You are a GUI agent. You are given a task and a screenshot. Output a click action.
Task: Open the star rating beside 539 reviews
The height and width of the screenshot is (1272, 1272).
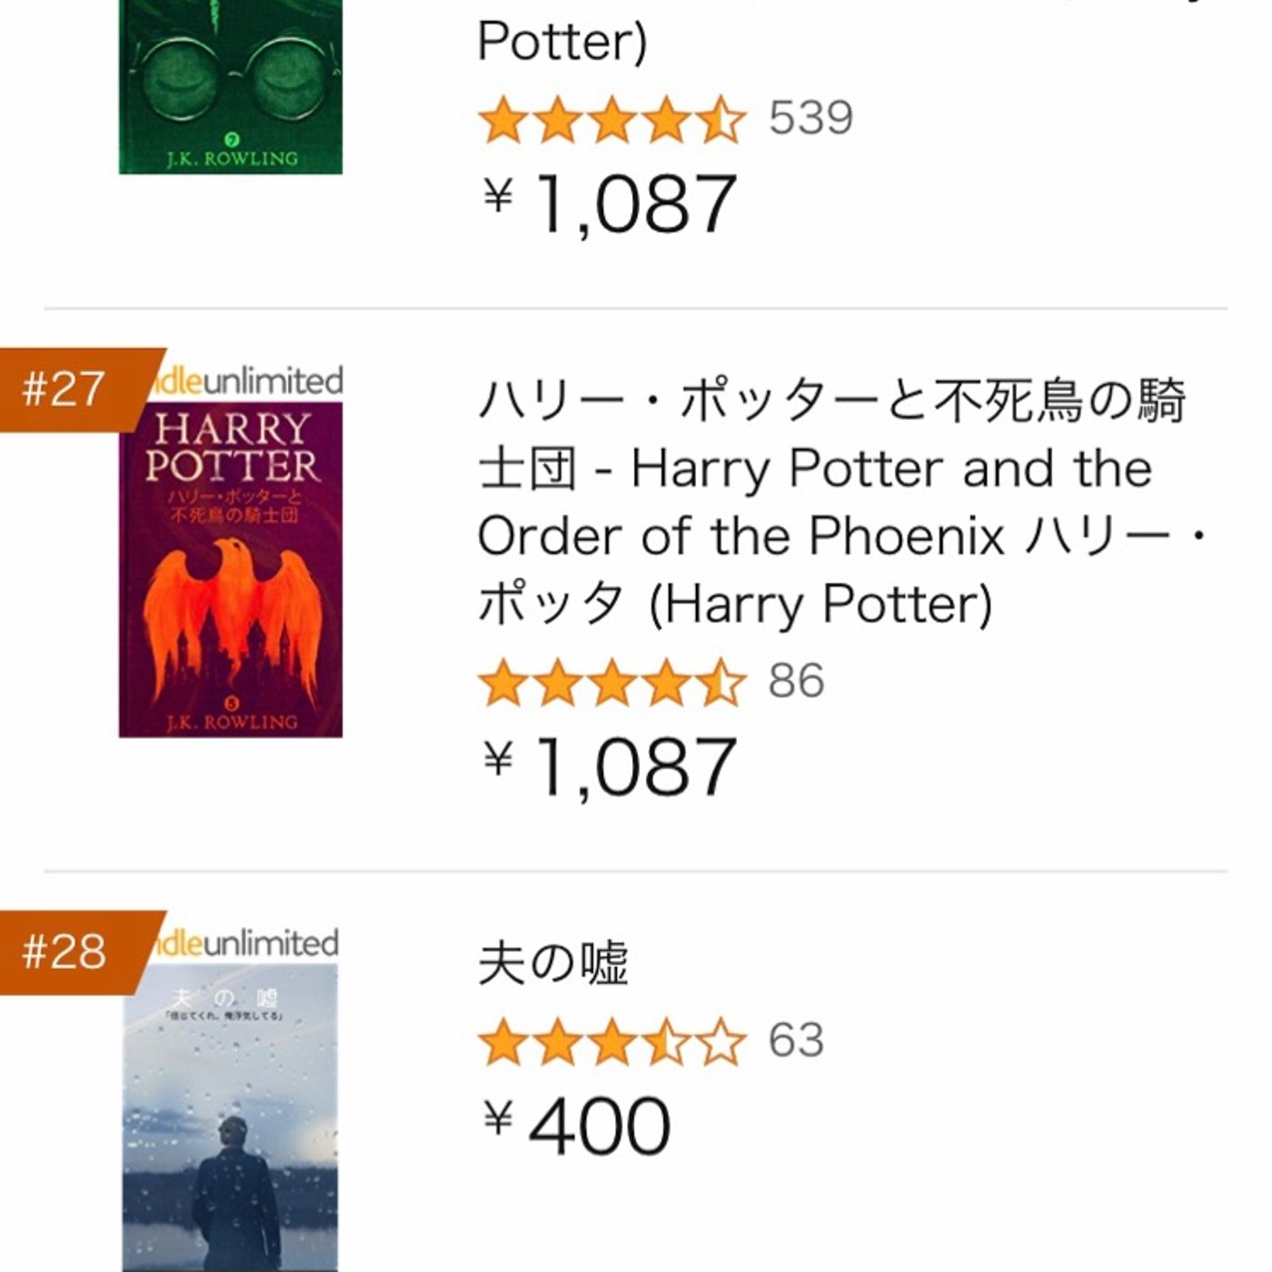[611, 120]
